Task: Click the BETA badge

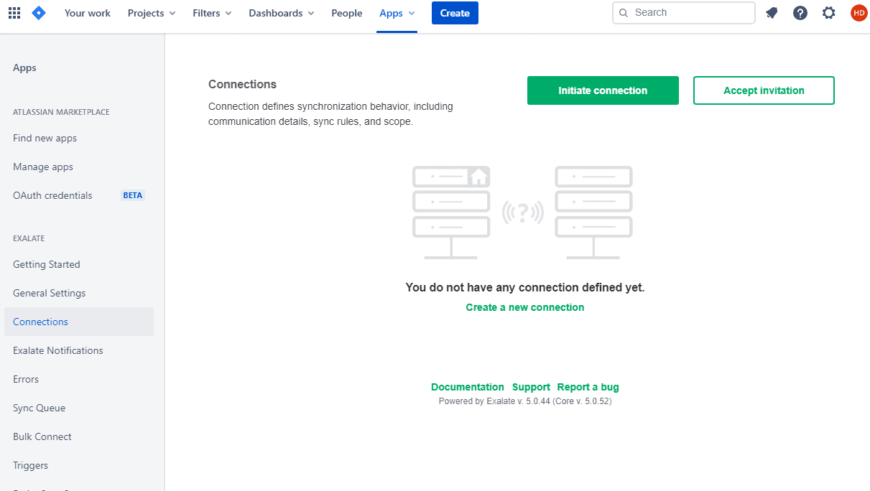Action: pyautogui.click(x=133, y=195)
